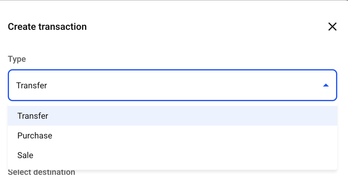Image resolution: width=348 pixels, height=179 pixels.
Task: Click the word Sale in the open list
Action: pos(25,155)
